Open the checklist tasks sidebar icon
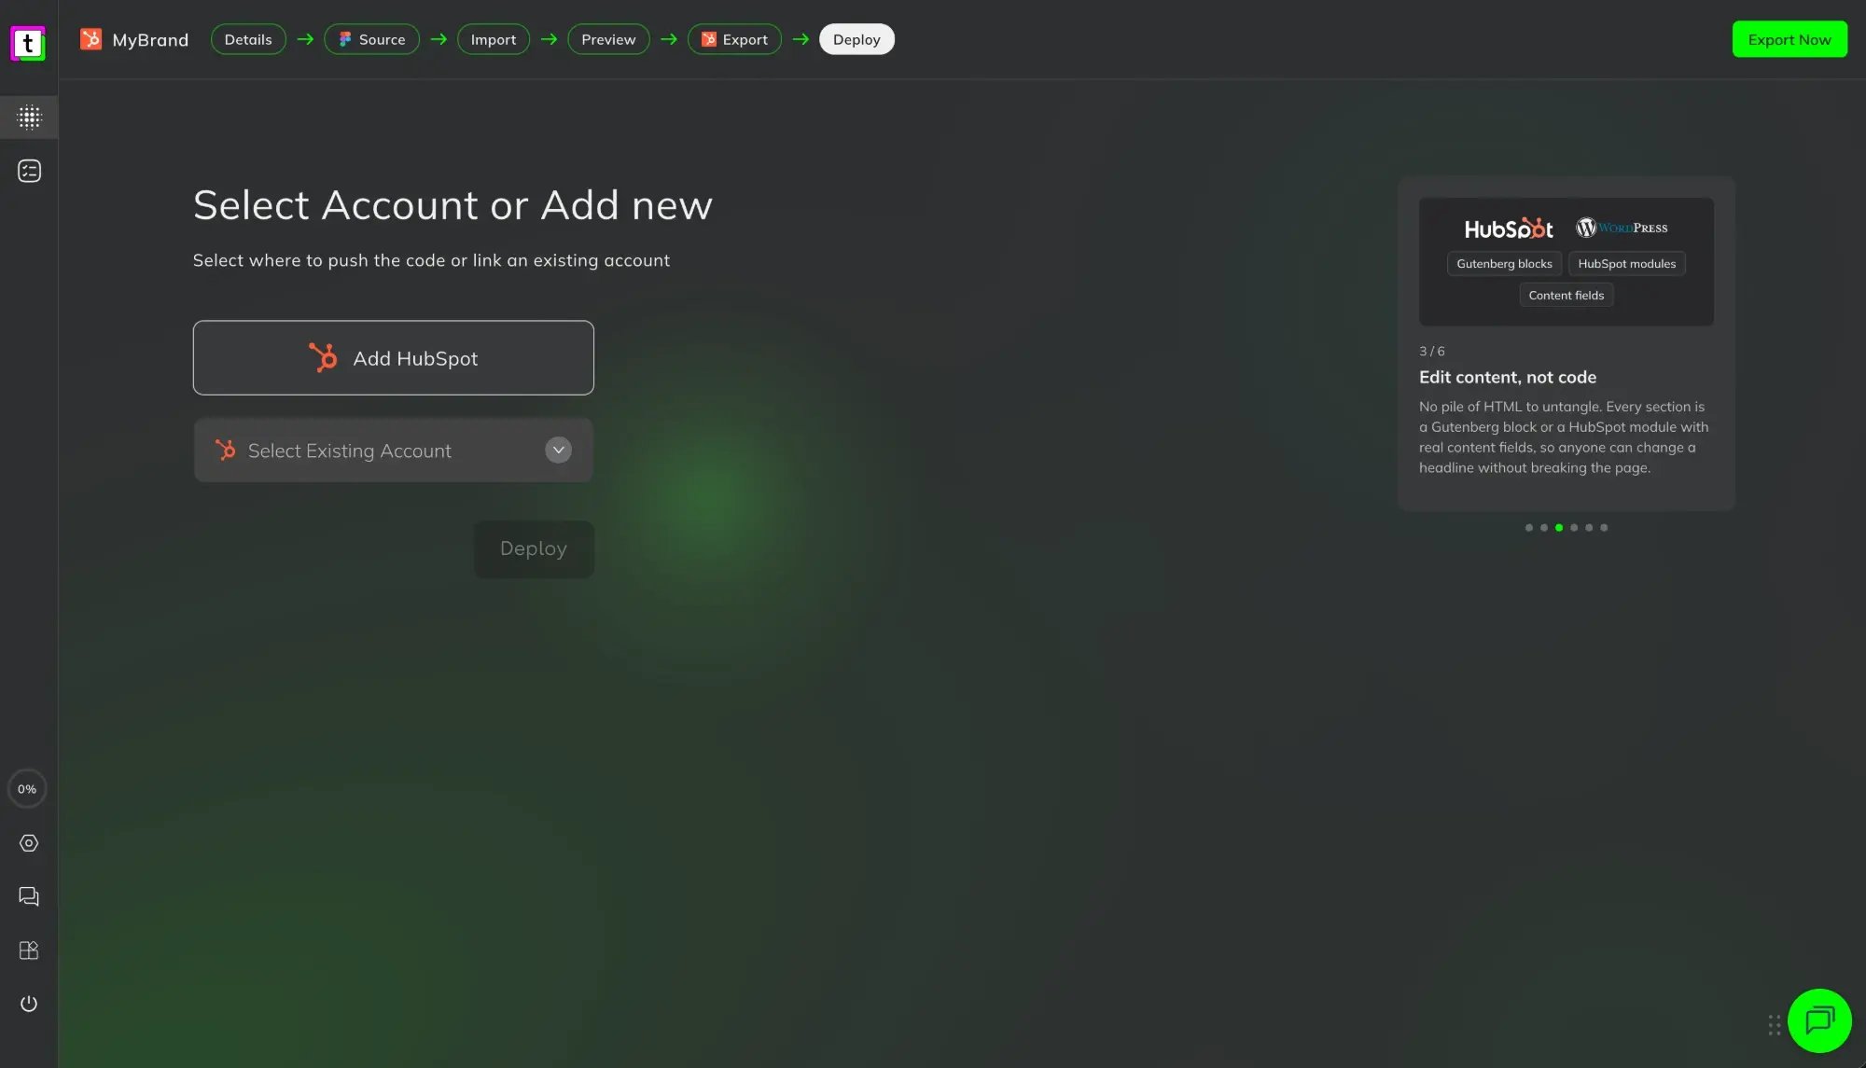Image resolution: width=1866 pixels, height=1068 pixels. point(29,171)
